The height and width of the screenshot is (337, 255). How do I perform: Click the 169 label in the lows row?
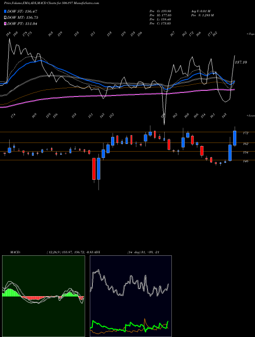[34, 116]
